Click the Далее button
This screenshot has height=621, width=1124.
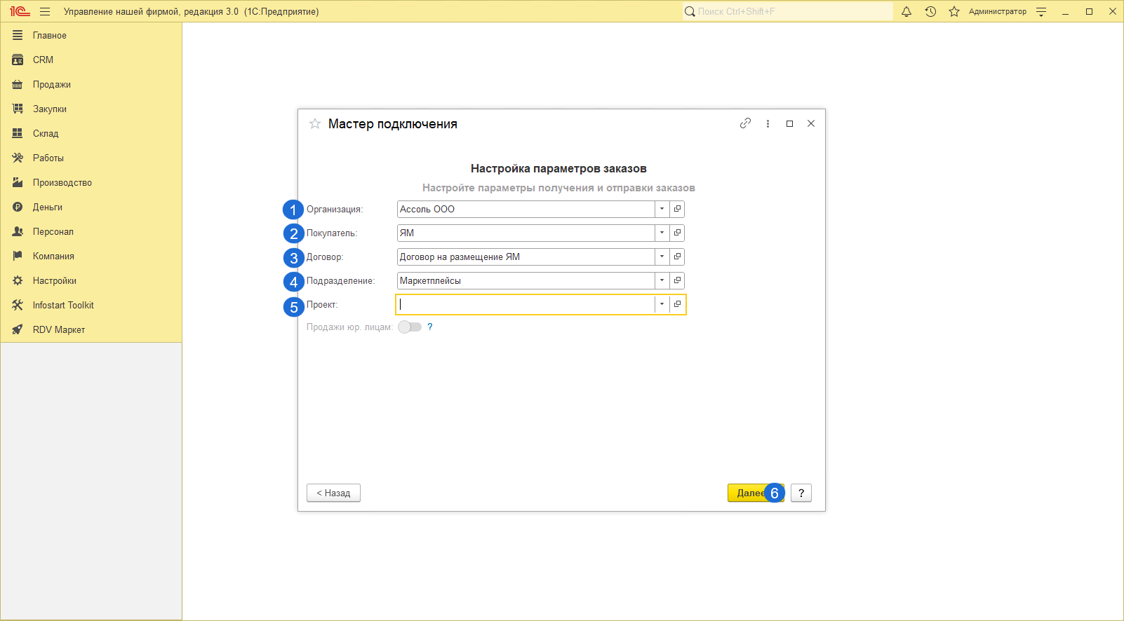tap(756, 493)
